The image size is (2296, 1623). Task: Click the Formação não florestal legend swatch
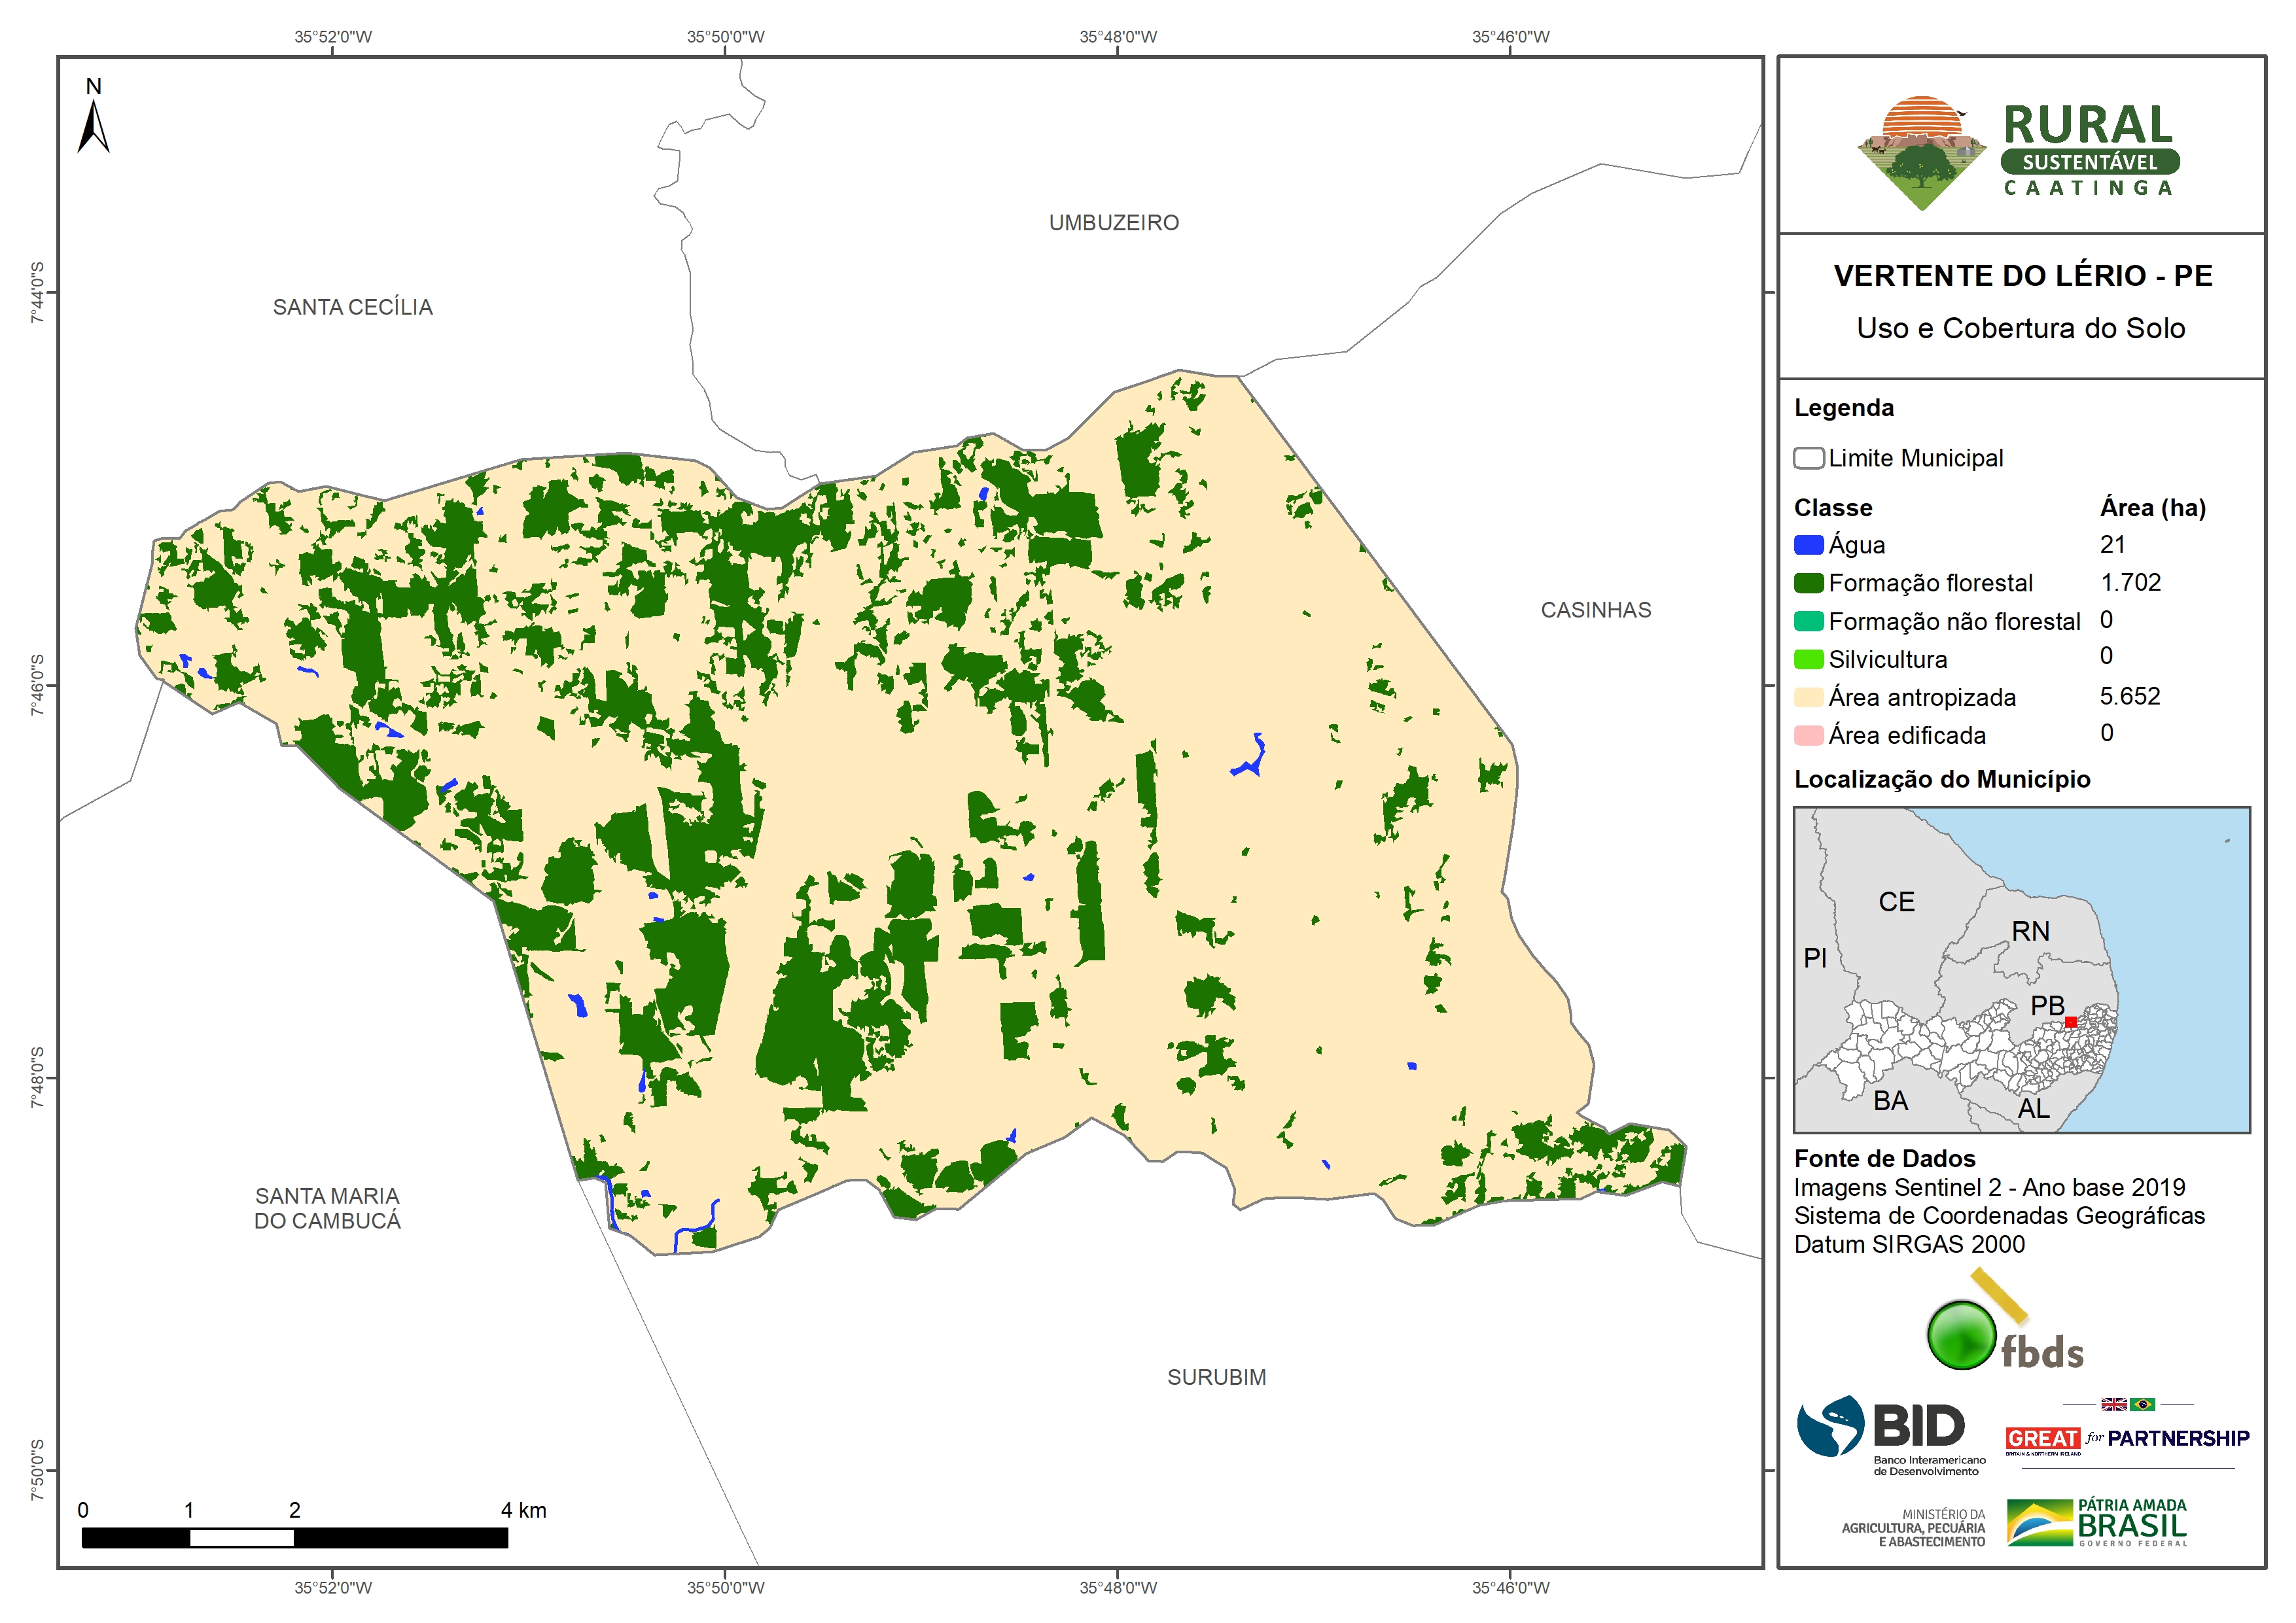(1808, 621)
